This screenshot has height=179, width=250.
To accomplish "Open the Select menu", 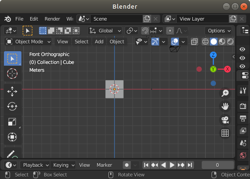I will pyautogui.click(x=81, y=42).
